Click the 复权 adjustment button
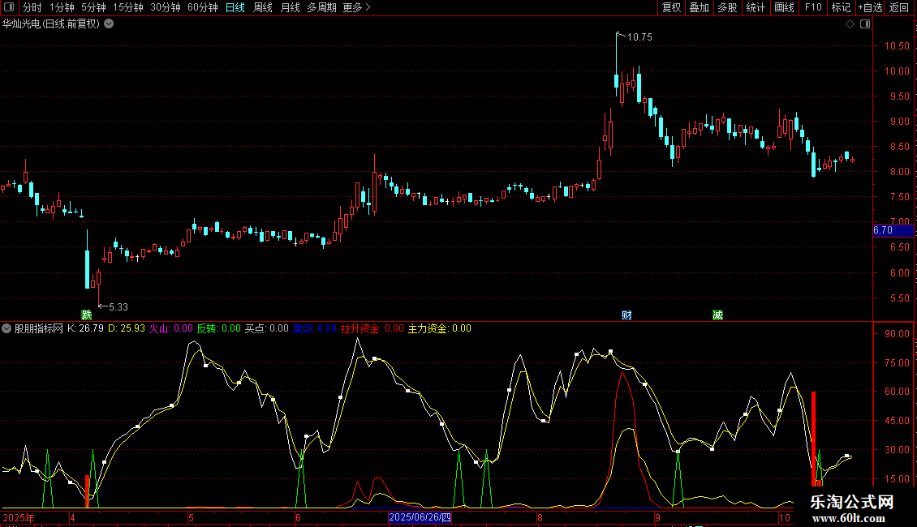917x527 pixels. click(x=671, y=7)
